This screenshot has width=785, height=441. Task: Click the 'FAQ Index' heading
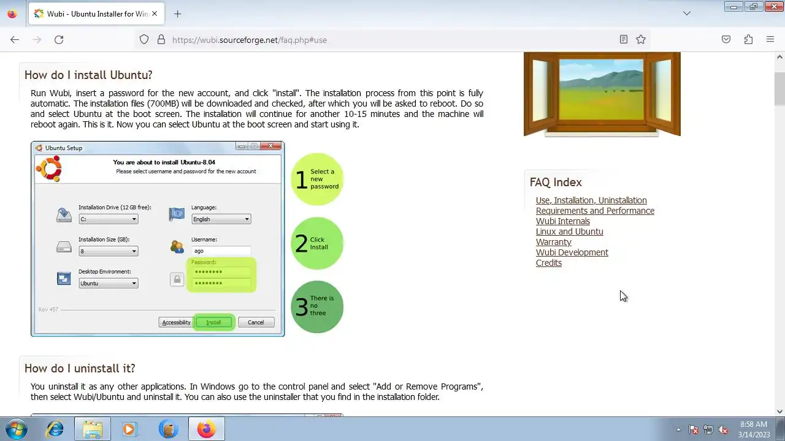556,182
